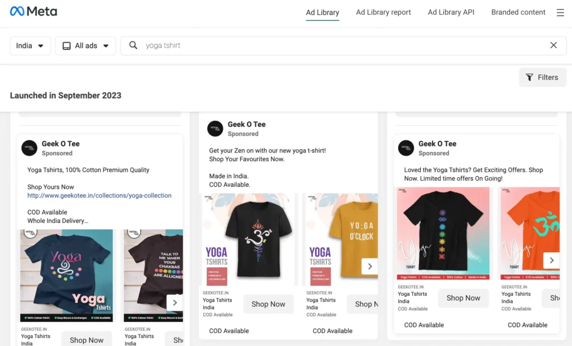Click Geek O Tee avatar in middle ad
572x346 pixels.
point(215,129)
